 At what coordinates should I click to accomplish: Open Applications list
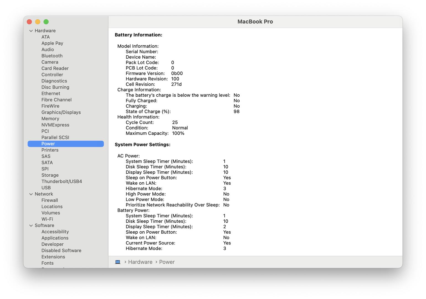pos(55,238)
